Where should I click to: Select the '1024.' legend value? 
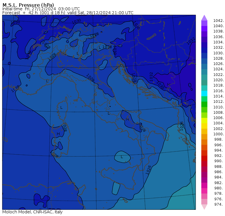coord(218,69)
